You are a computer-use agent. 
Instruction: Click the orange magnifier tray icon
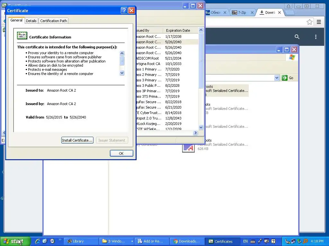306,241
